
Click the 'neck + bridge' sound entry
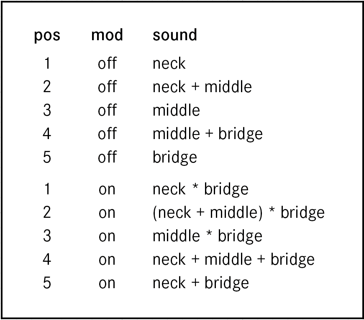[201, 283]
